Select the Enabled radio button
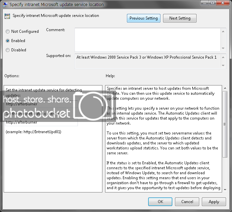Screen dimensions: 232x212 click(x=8, y=41)
